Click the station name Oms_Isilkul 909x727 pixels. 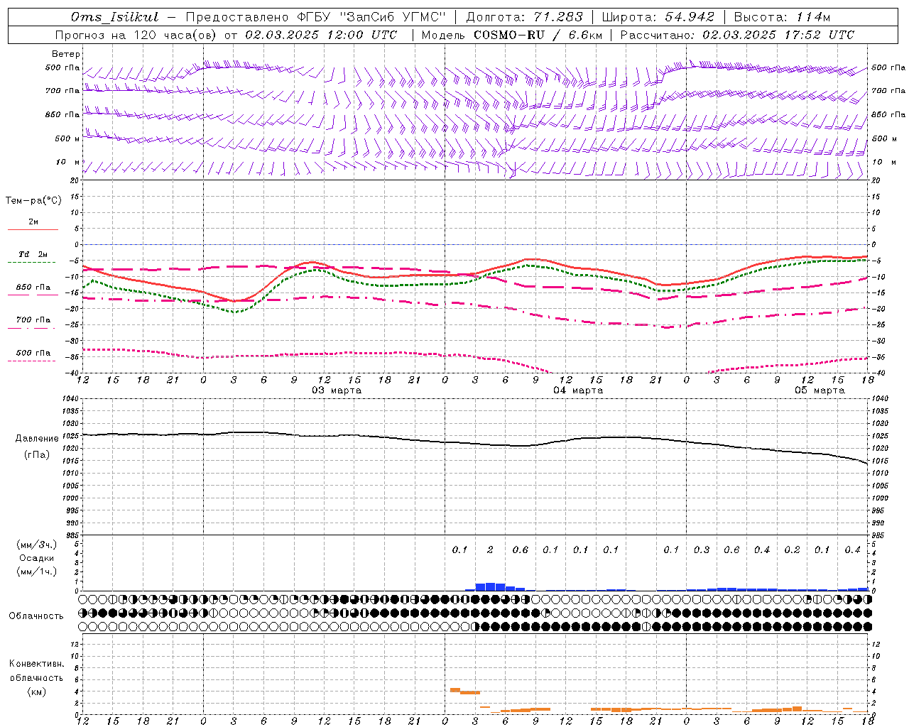tap(114, 17)
